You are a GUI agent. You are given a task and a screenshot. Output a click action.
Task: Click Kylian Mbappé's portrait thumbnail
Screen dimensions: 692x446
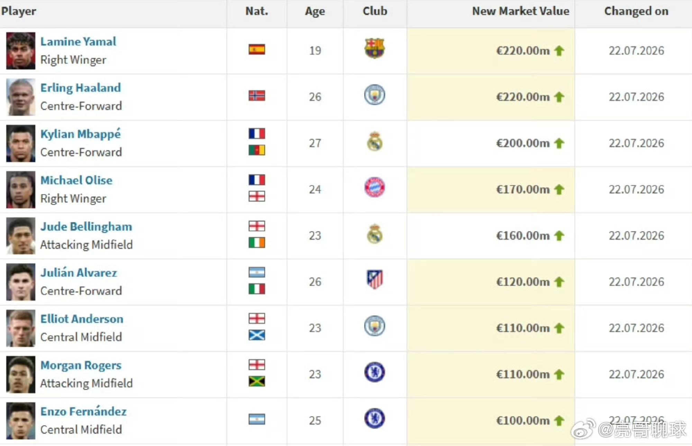point(21,143)
